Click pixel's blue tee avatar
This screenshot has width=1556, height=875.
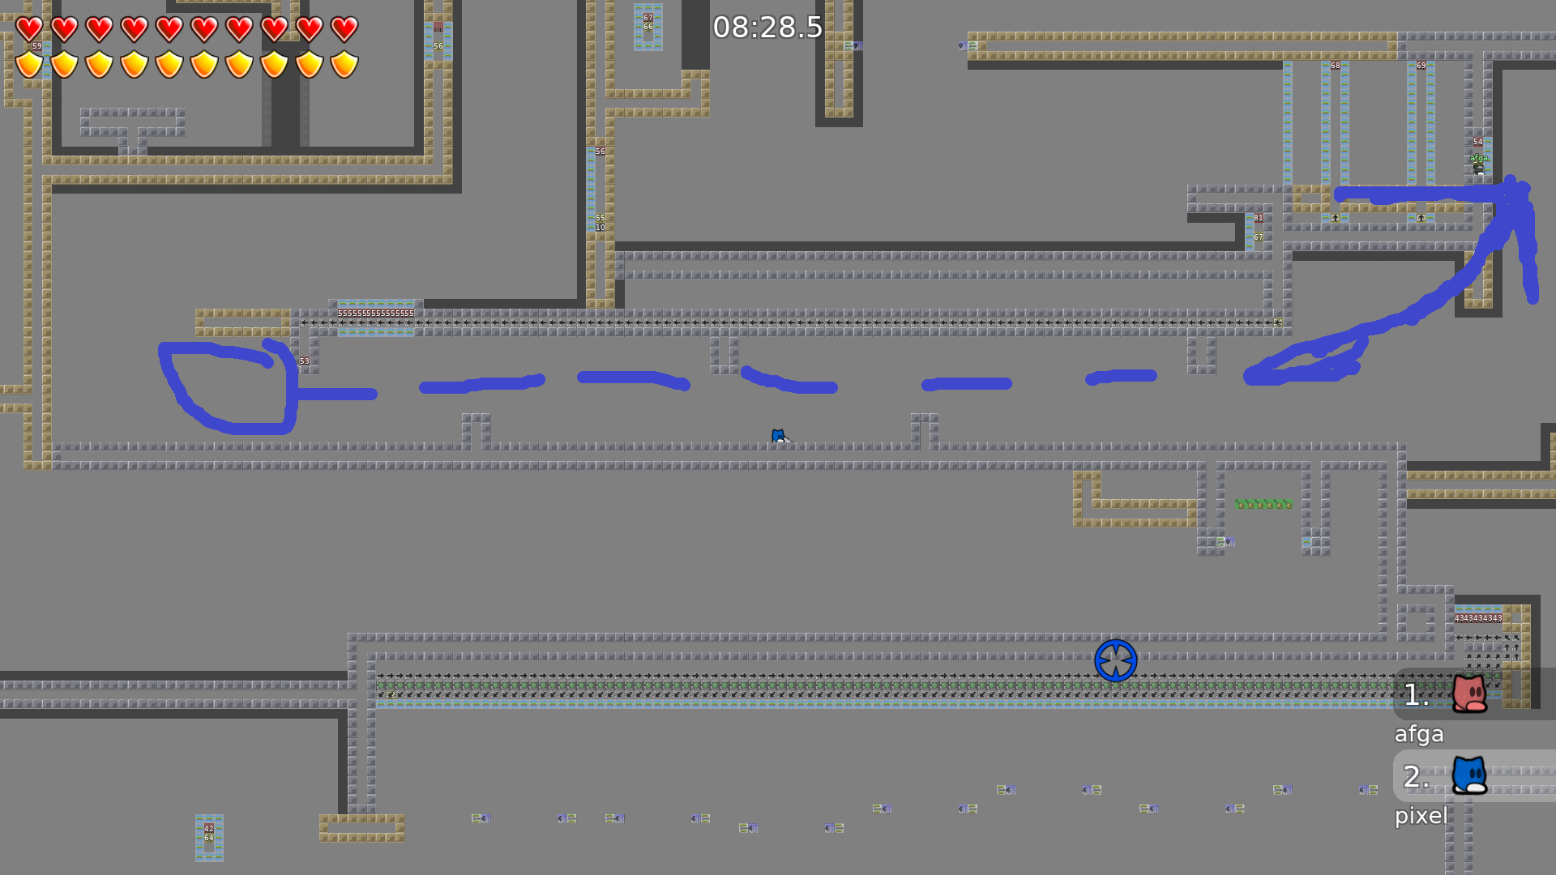click(x=1469, y=775)
